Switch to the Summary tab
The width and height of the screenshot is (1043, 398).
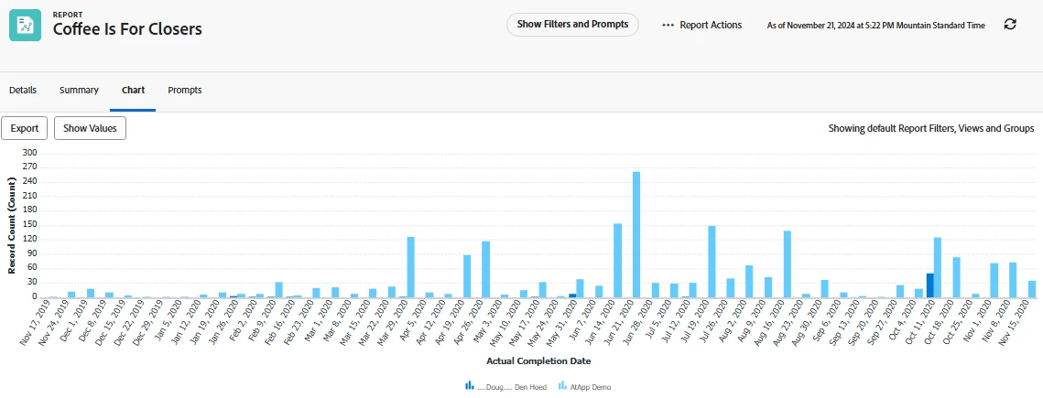click(x=79, y=91)
